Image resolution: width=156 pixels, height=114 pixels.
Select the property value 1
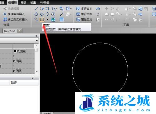click(x=14, y=66)
